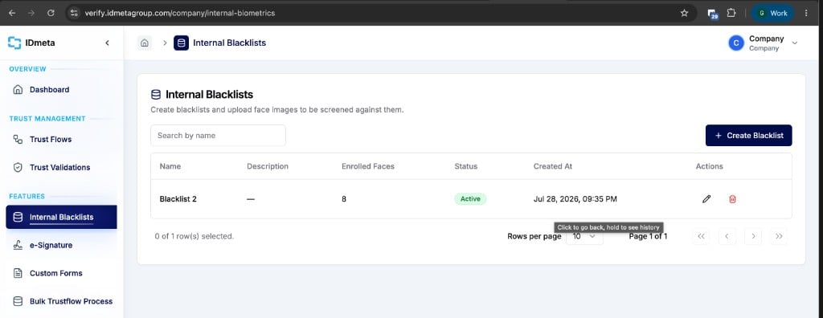Open the browser extensions puzzle icon

coord(731,13)
